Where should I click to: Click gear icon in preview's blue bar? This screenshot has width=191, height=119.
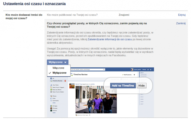(151, 70)
